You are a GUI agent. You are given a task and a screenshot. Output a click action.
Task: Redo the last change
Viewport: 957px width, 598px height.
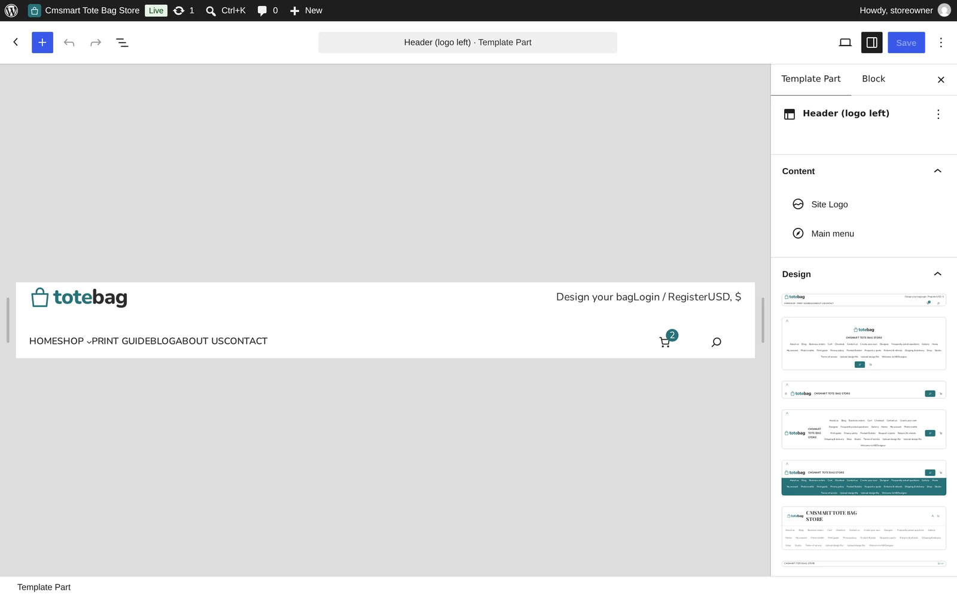click(96, 42)
